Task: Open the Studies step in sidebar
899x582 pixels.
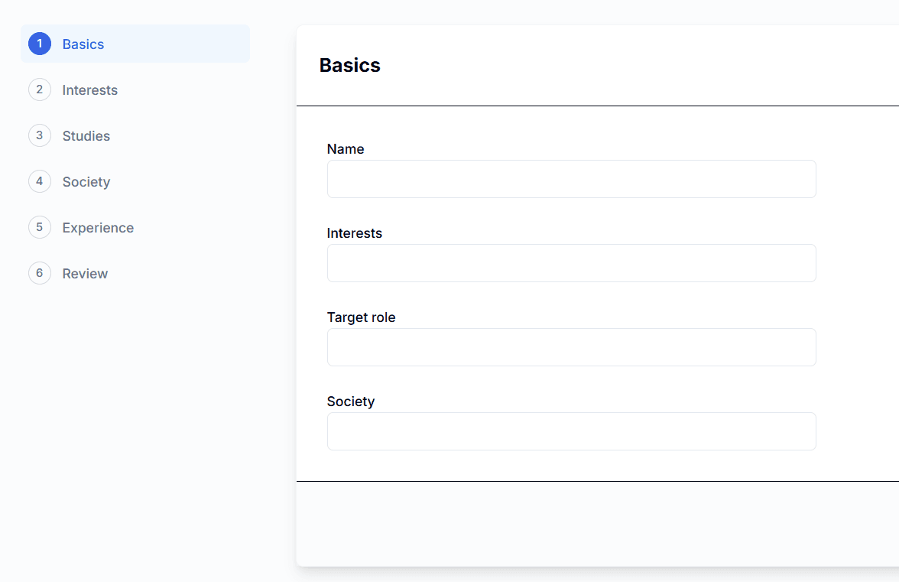Action: pos(86,136)
